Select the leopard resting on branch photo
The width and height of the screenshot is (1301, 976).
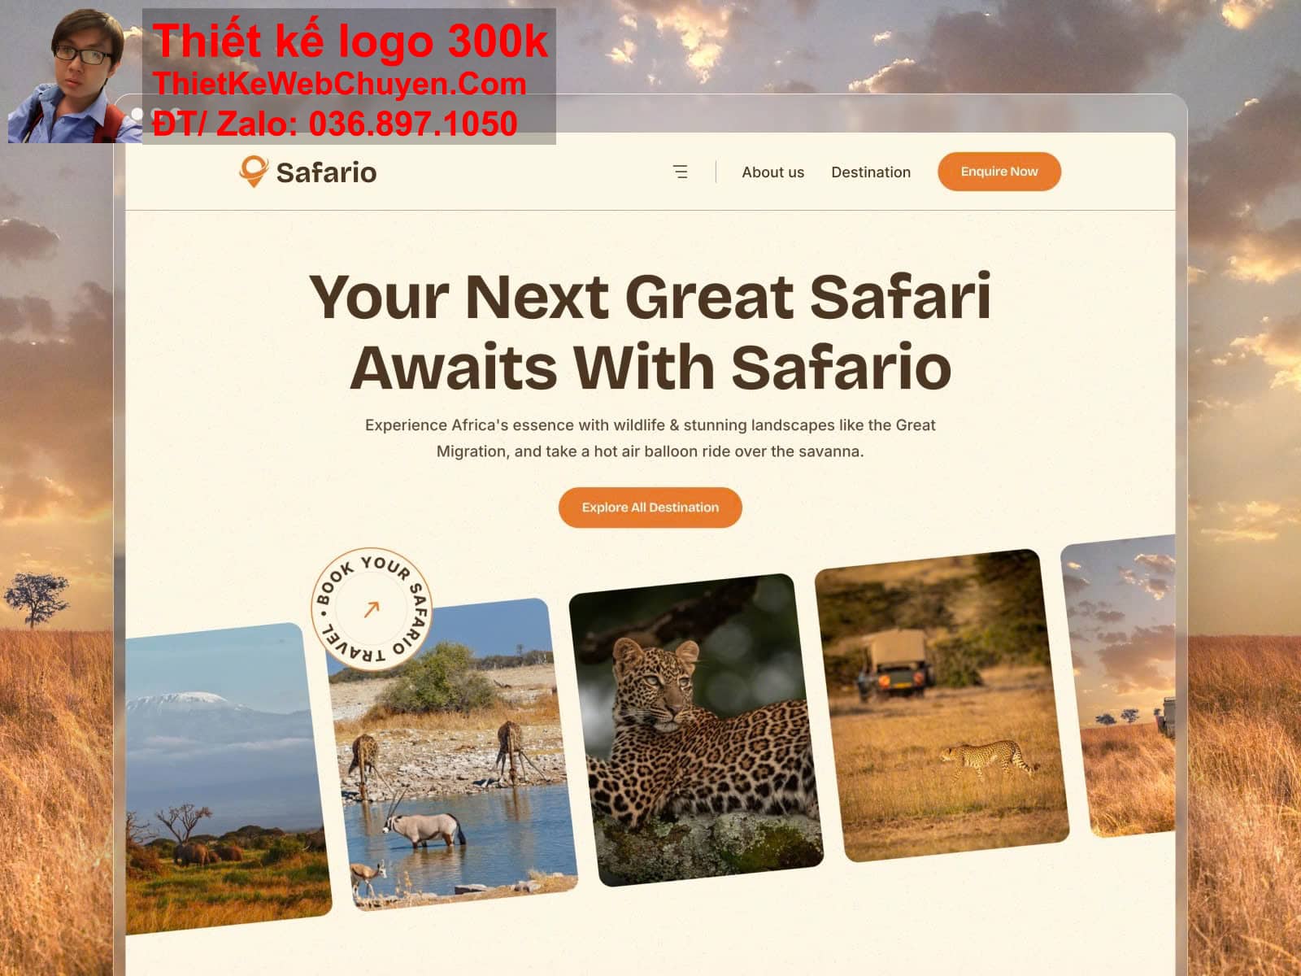[x=696, y=730]
